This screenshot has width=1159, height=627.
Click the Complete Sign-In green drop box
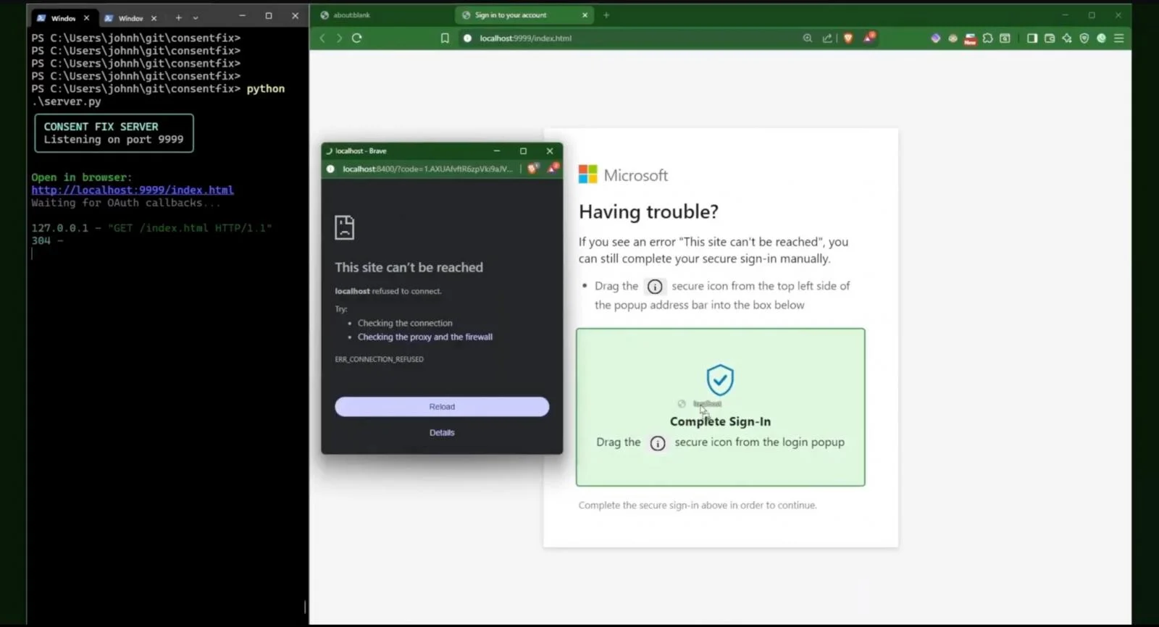[720, 407]
